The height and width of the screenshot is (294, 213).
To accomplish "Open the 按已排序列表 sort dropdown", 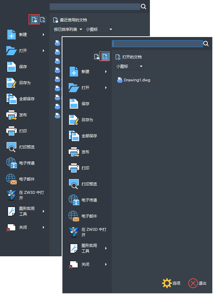I will 68,29.
